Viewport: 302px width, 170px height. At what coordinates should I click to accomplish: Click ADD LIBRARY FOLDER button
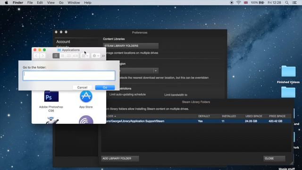pos(120,159)
